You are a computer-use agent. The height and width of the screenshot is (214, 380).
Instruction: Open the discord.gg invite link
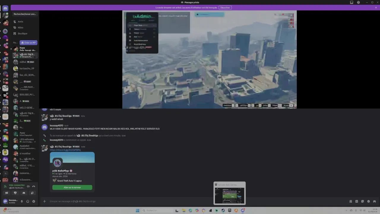coord(65,150)
